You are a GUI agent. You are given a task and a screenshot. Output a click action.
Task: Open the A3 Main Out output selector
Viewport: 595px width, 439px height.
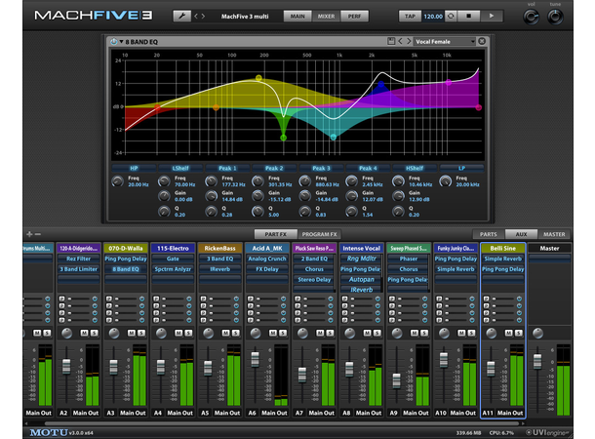(x=133, y=413)
